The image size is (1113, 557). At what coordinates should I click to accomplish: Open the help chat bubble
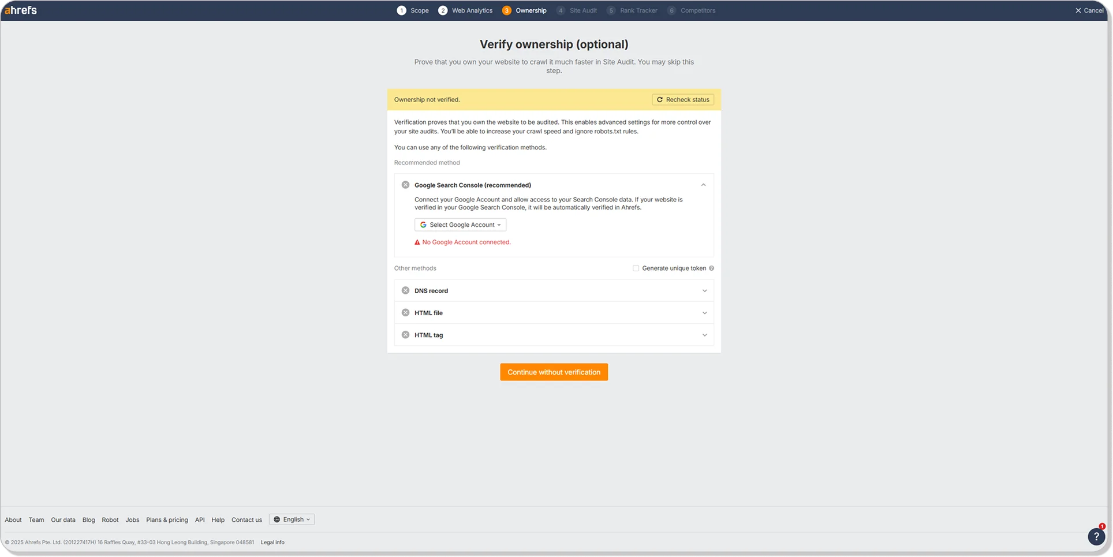(1096, 537)
